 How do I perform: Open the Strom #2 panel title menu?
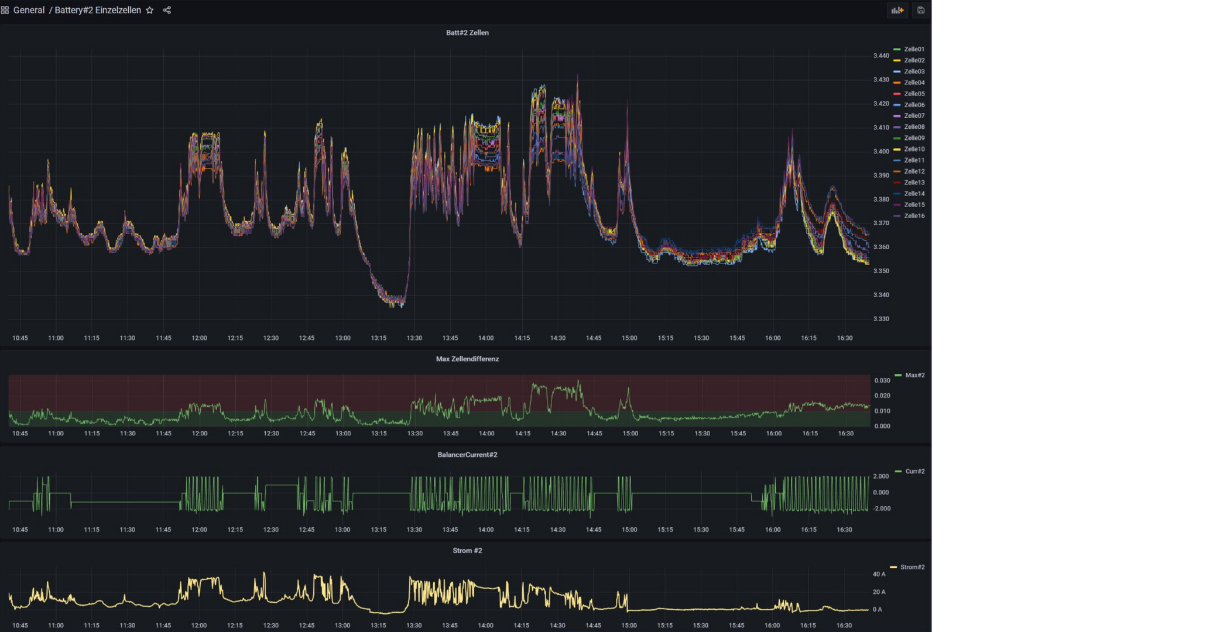(467, 551)
